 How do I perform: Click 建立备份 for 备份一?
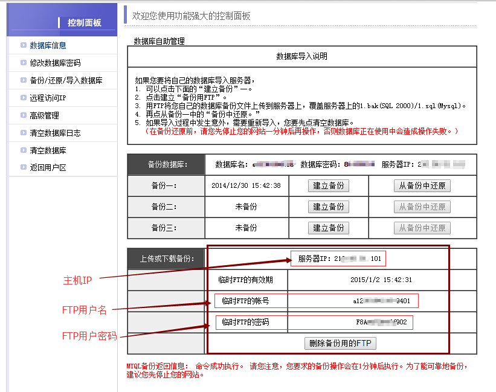328,185
